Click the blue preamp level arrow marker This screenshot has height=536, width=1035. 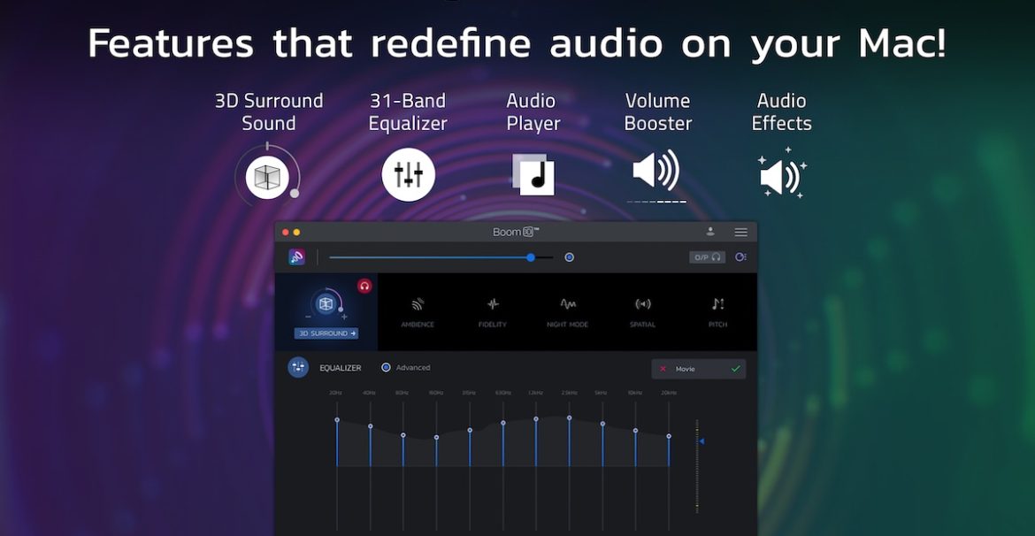pyautogui.click(x=701, y=441)
